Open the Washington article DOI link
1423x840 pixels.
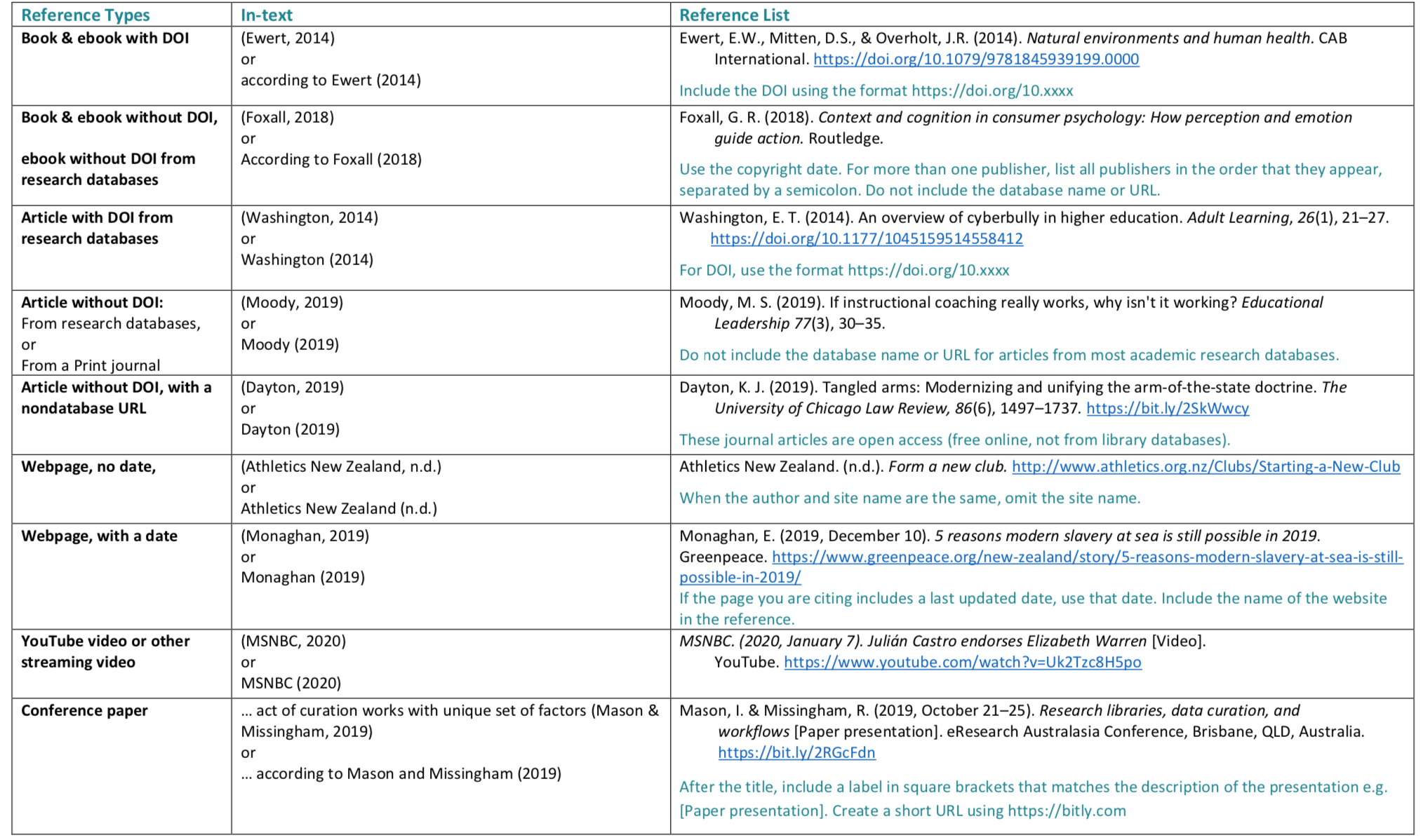[867, 239]
